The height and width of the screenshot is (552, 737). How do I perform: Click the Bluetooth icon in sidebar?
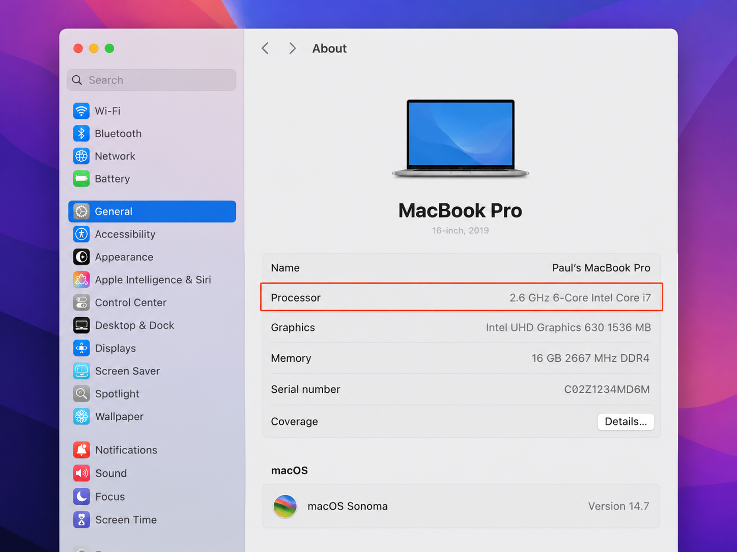(x=81, y=133)
